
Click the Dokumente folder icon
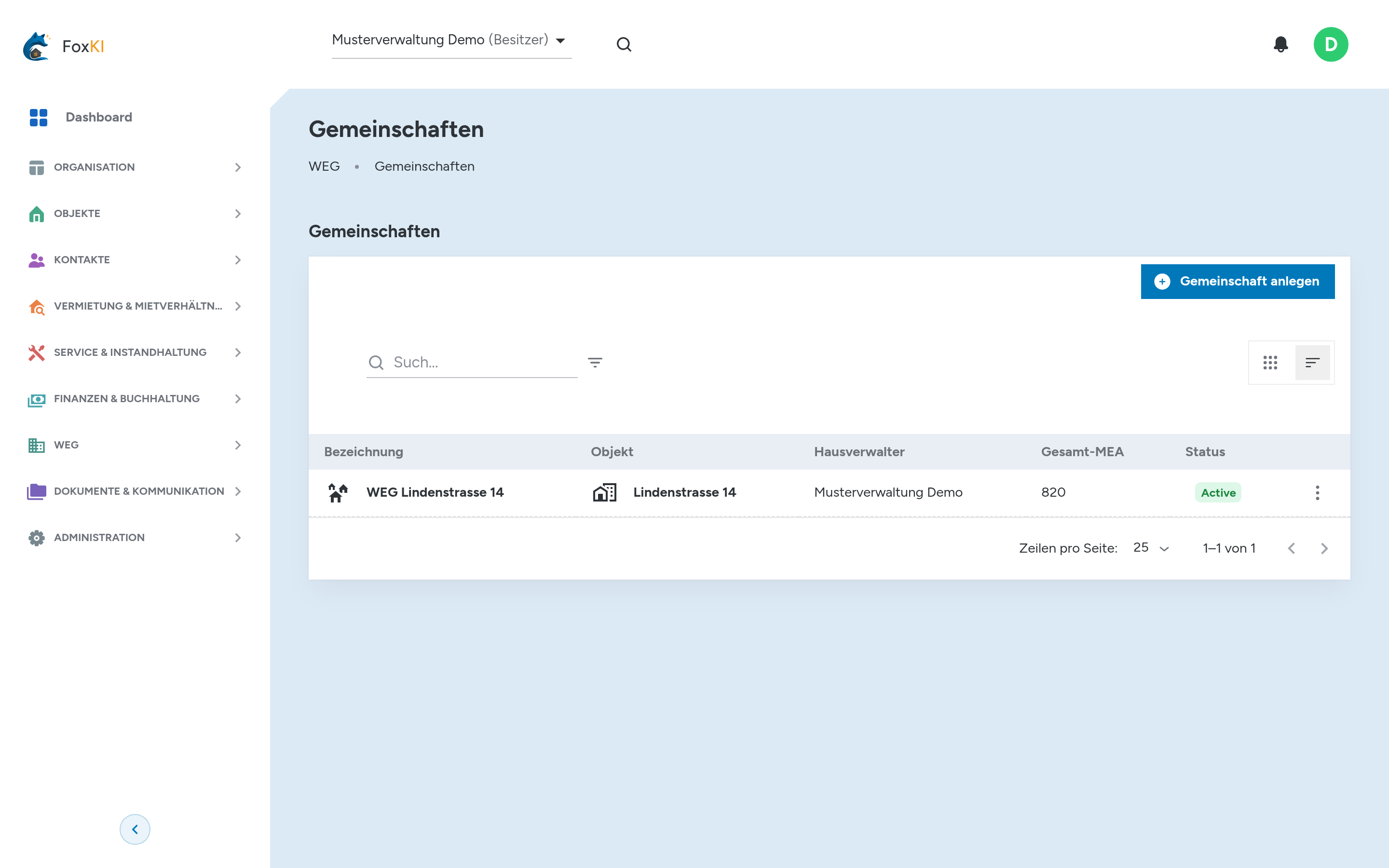pos(36,491)
